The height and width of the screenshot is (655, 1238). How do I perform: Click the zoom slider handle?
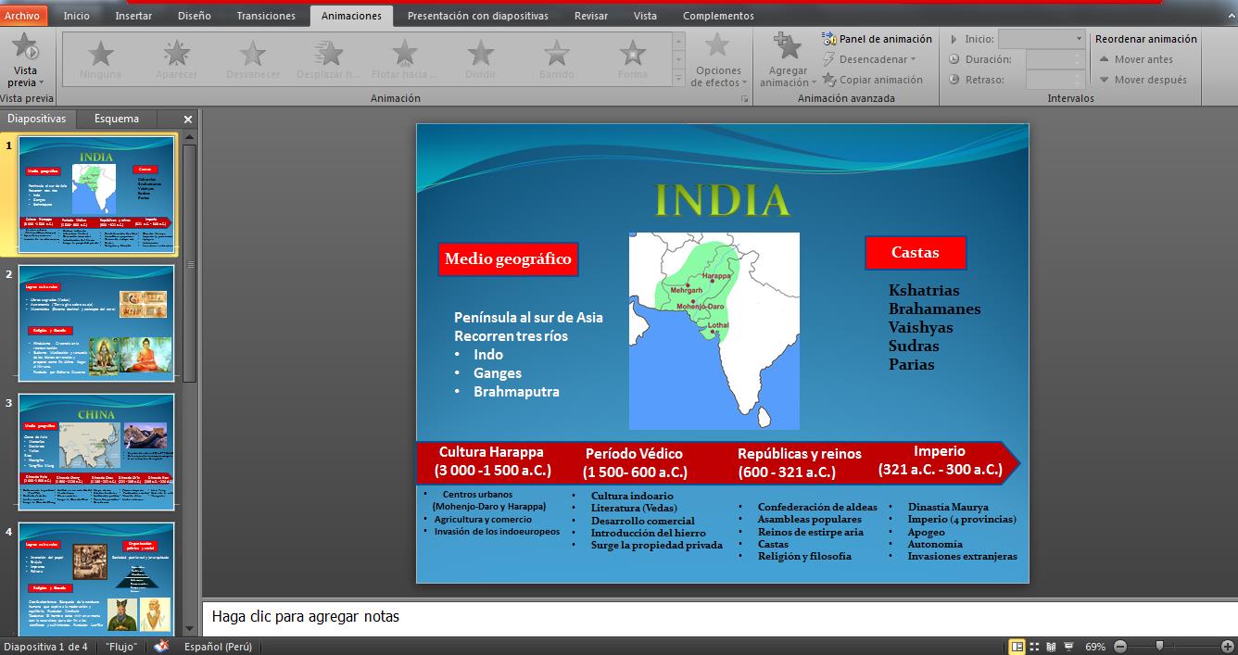click(x=1159, y=646)
